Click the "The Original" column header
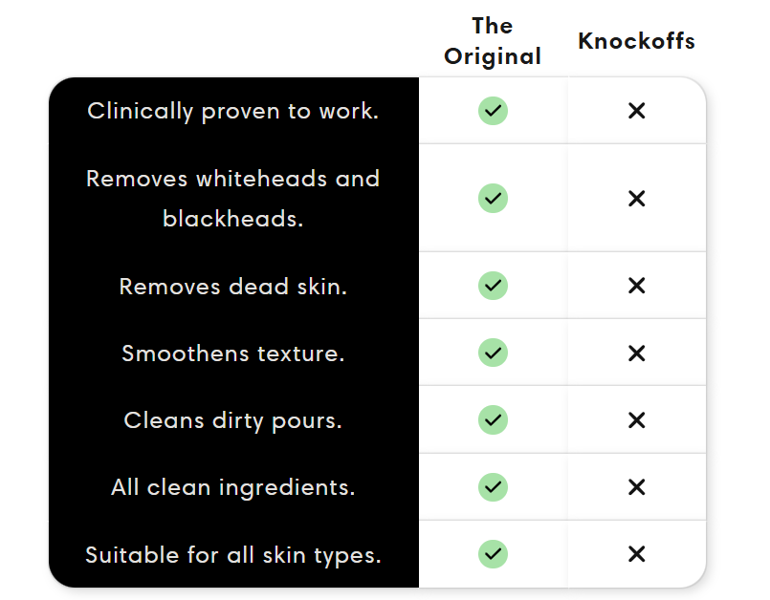The image size is (770, 600). pos(493,41)
